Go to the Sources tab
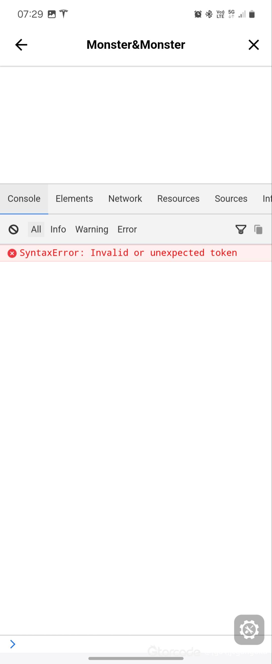This screenshot has width=272, height=664. 231,199
